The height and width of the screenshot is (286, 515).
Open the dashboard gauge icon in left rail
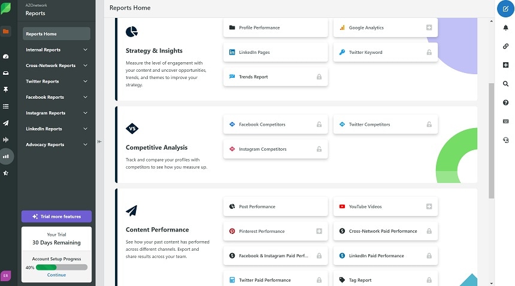5,56
